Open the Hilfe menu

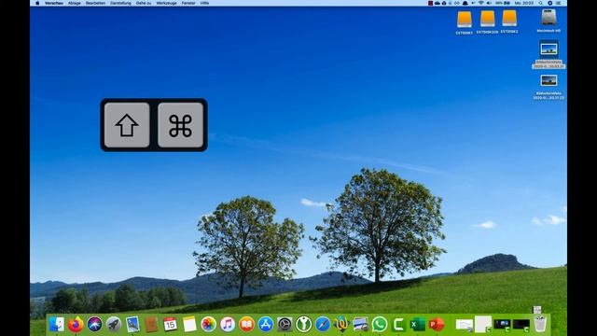pyautogui.click(x=204, y=3)
